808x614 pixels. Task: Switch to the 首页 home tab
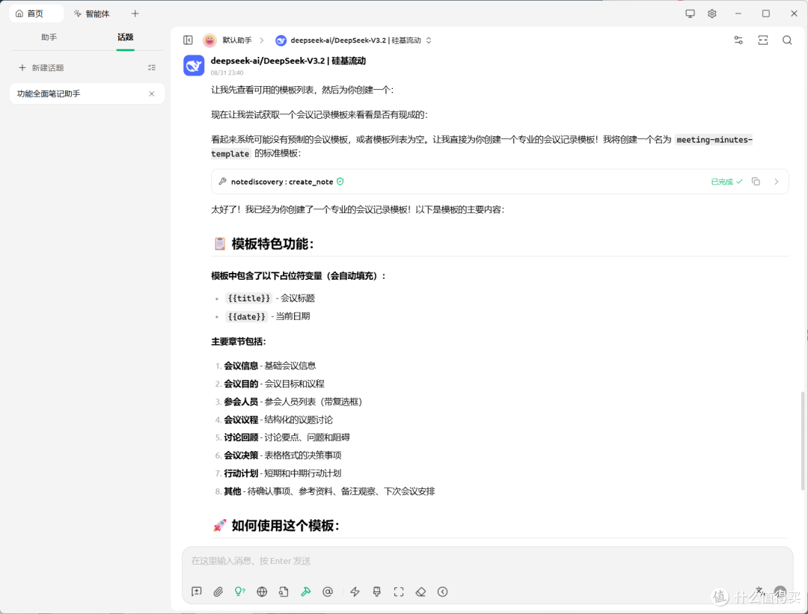(x=36, y=13)
